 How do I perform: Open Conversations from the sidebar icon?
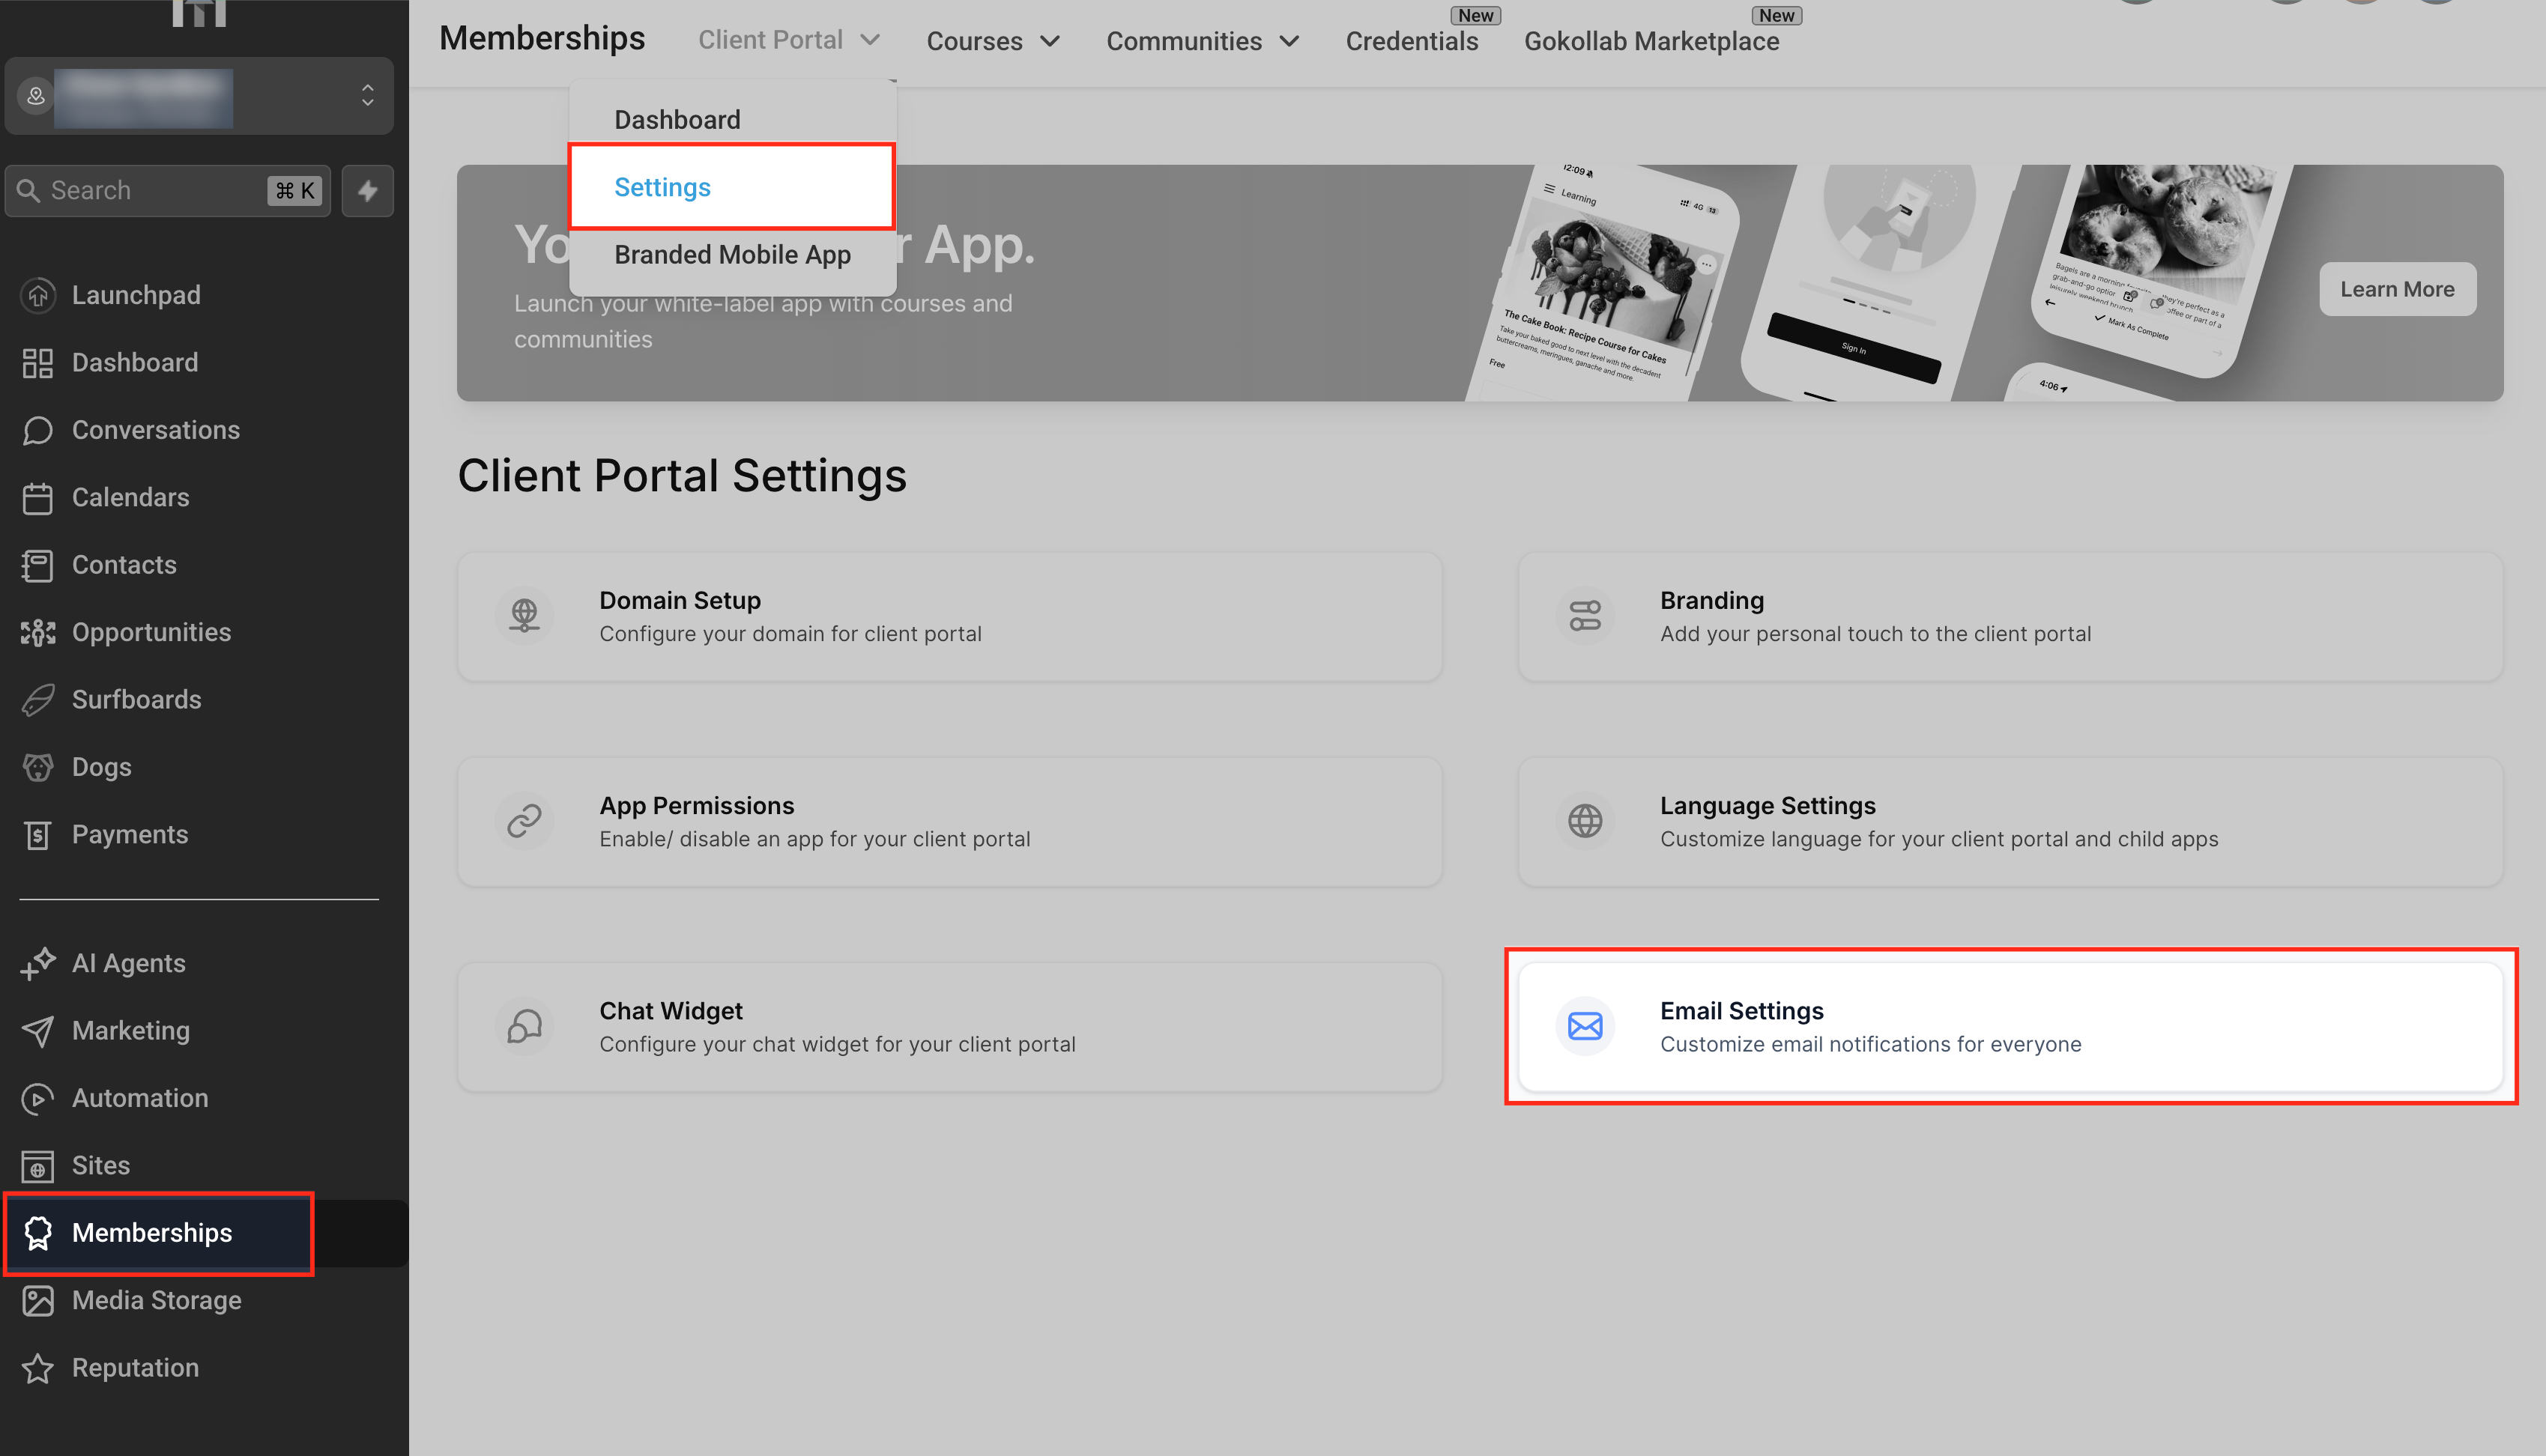37,430
